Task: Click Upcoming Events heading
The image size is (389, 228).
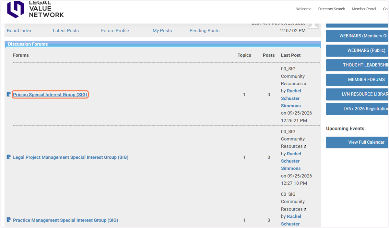Action: click(345, 129)
